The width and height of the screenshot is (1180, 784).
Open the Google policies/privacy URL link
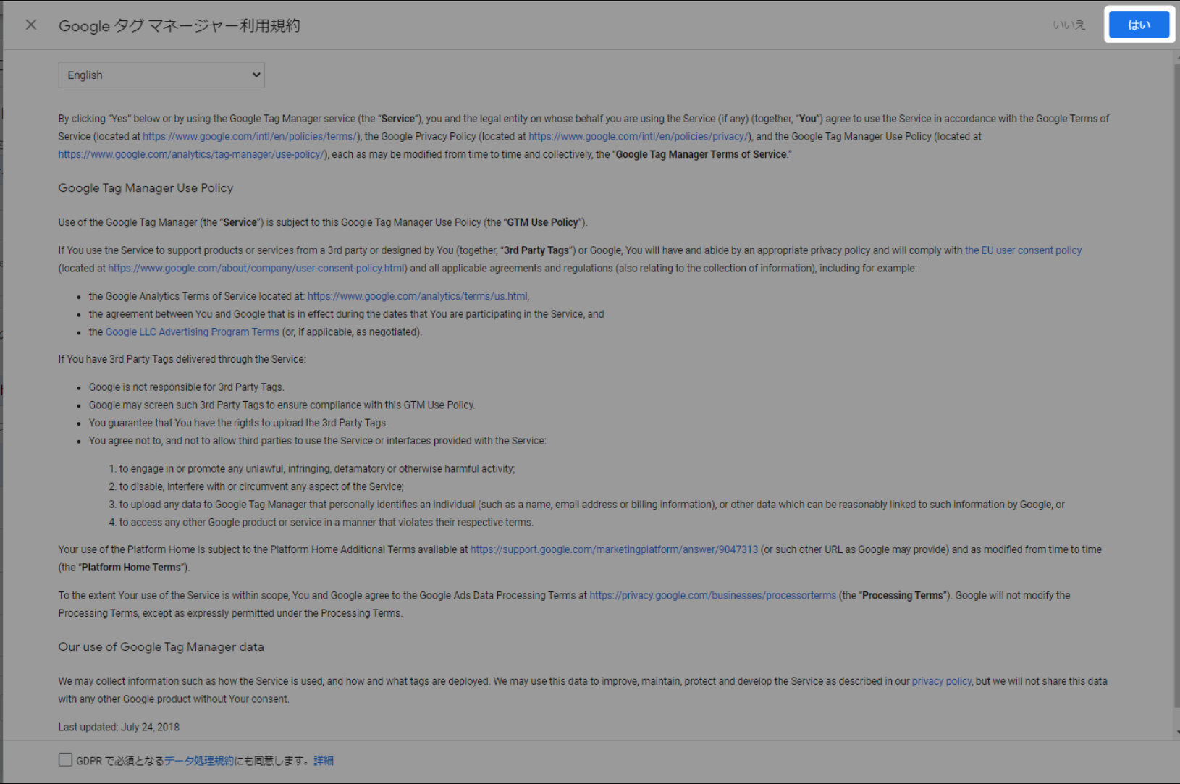point(640,136)
